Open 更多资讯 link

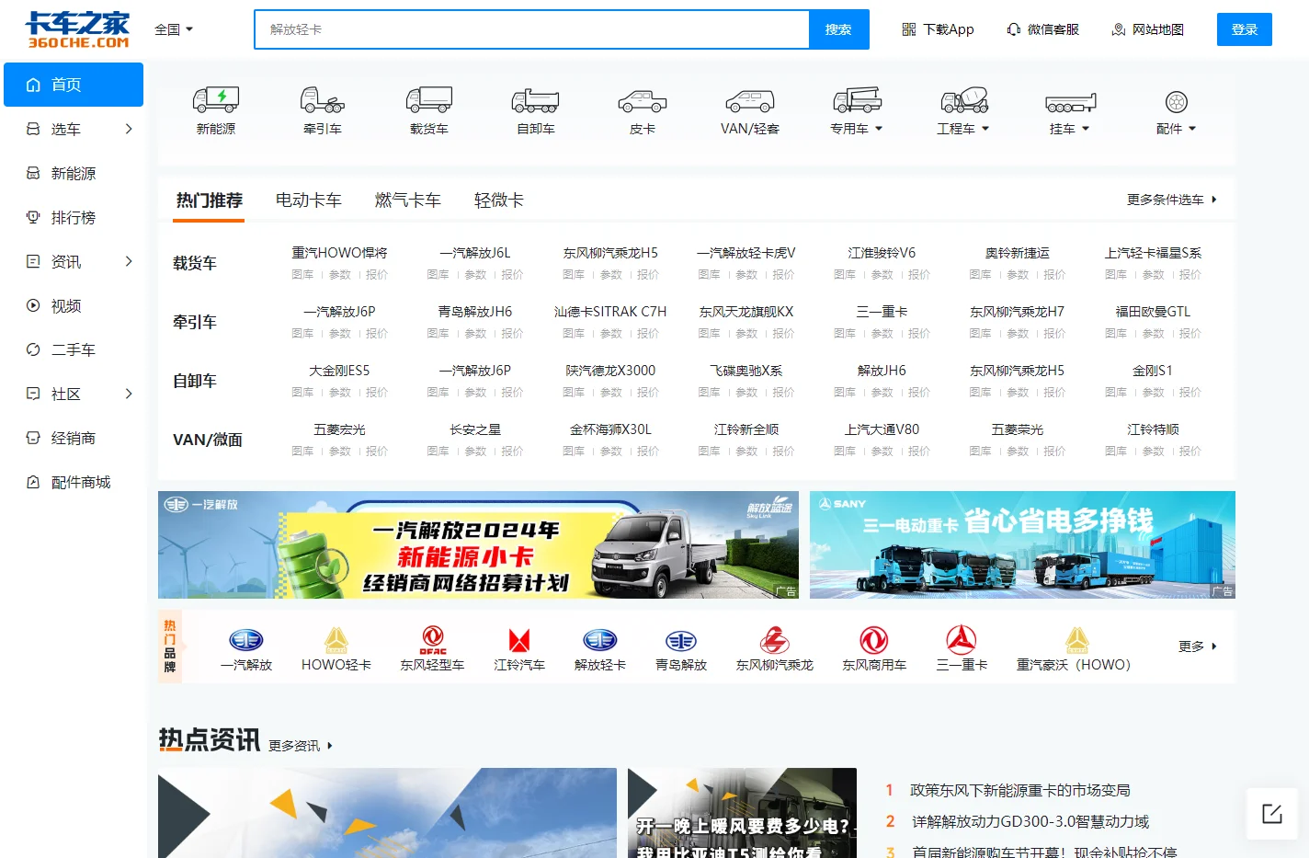pos(301,746)
